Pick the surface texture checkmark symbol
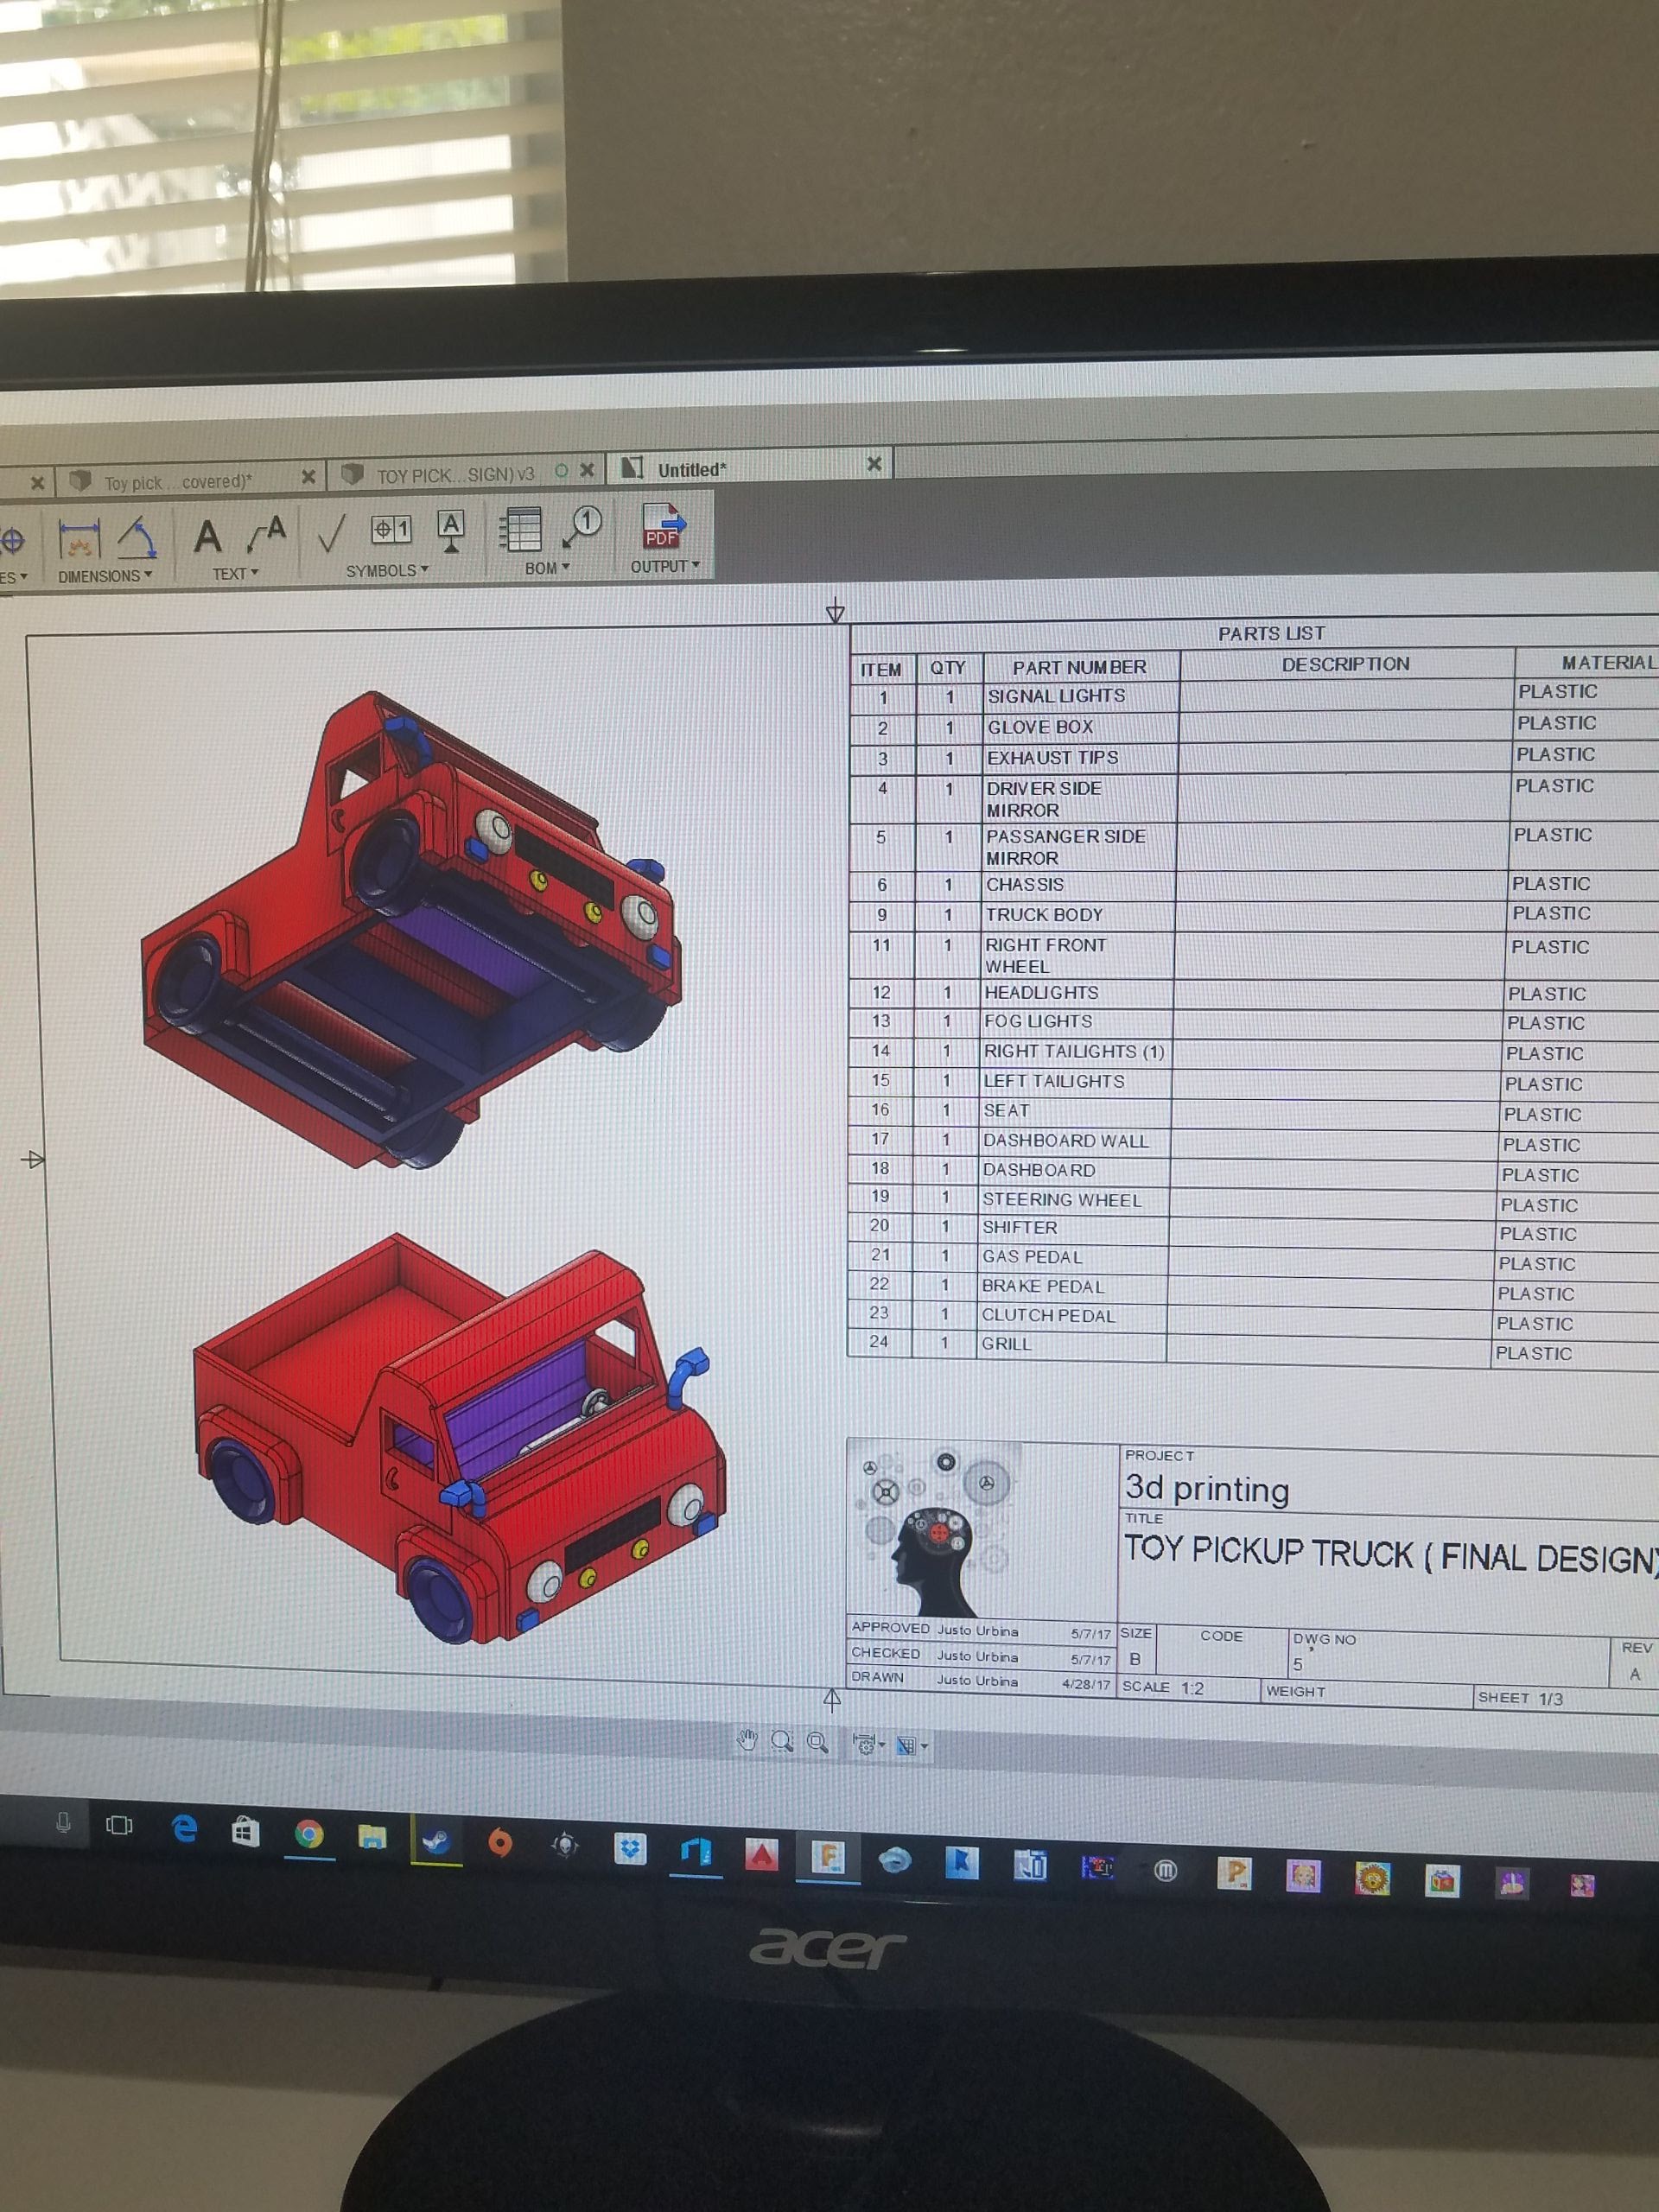The height and width of the screenshot is (2212, 1659). point(331,532)
